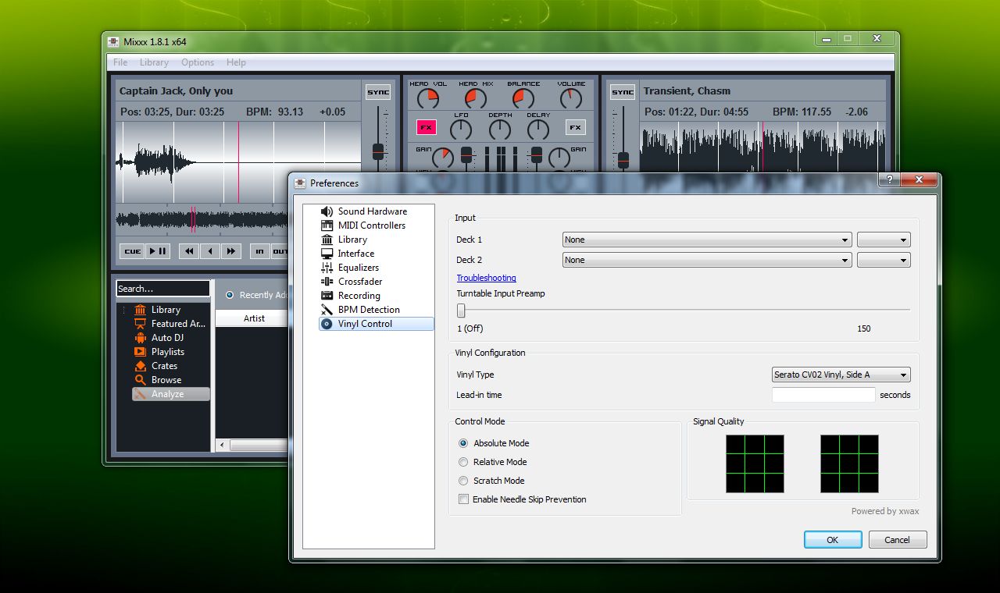This screenshot has width=1000, height=593.
Task: Click the deck 2 pitch slider handle
Action: (x=623, y=160)
